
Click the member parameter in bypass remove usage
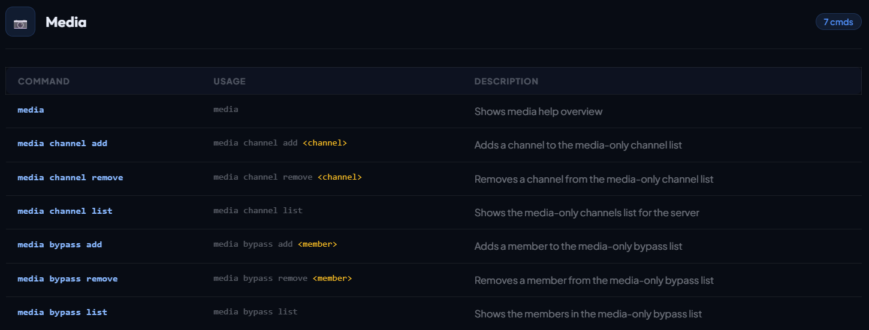click(x=332, y=278)
